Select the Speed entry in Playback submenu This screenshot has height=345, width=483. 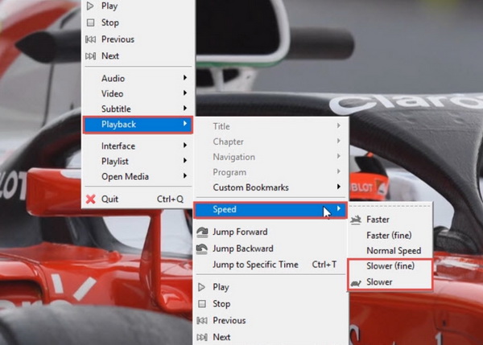[270, 210]
